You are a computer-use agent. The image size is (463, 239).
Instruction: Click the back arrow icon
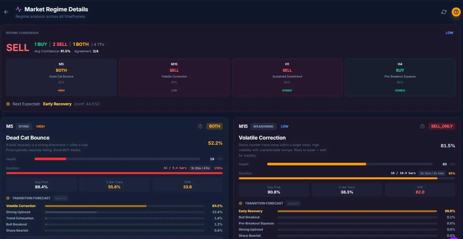[x=6, y=12]
